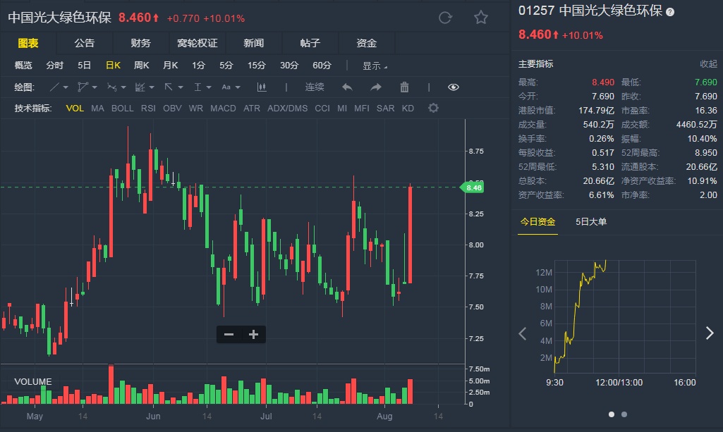Enable the KD indicator
Screen dimensions: 723x432
[x=408, y=109]
